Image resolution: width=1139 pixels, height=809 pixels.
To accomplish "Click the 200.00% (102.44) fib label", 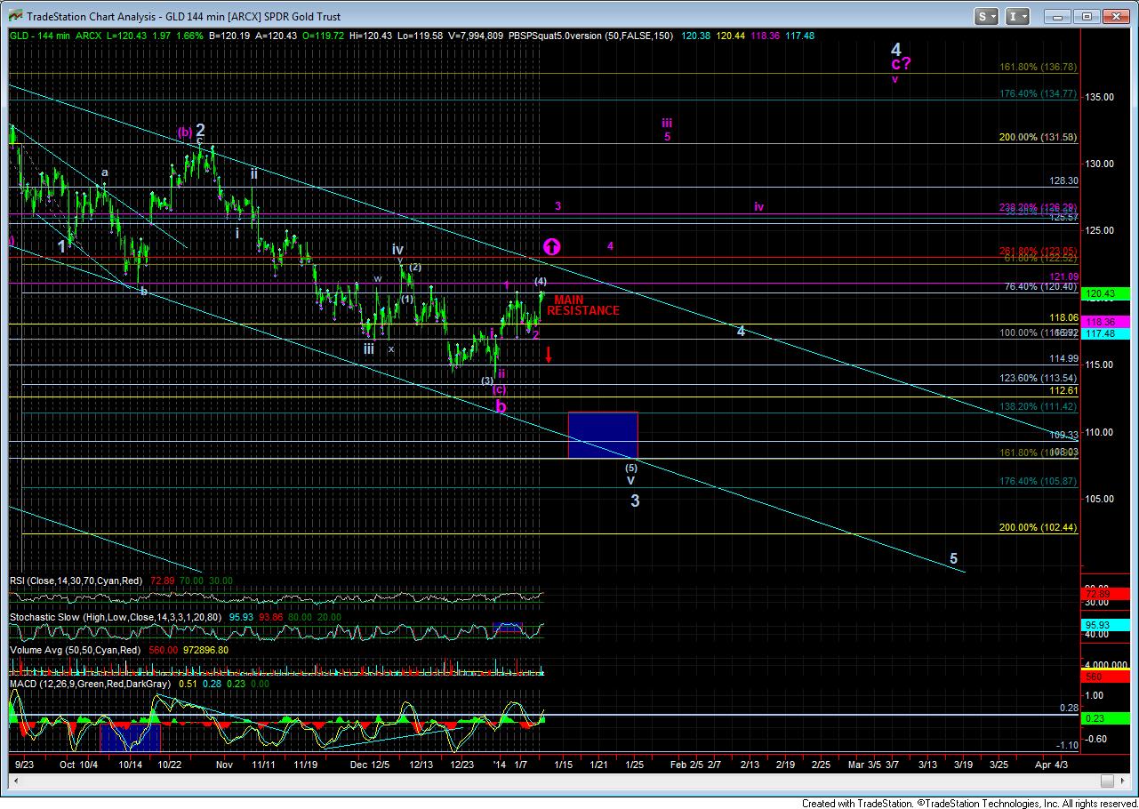I will click(x=1039, y=527).
